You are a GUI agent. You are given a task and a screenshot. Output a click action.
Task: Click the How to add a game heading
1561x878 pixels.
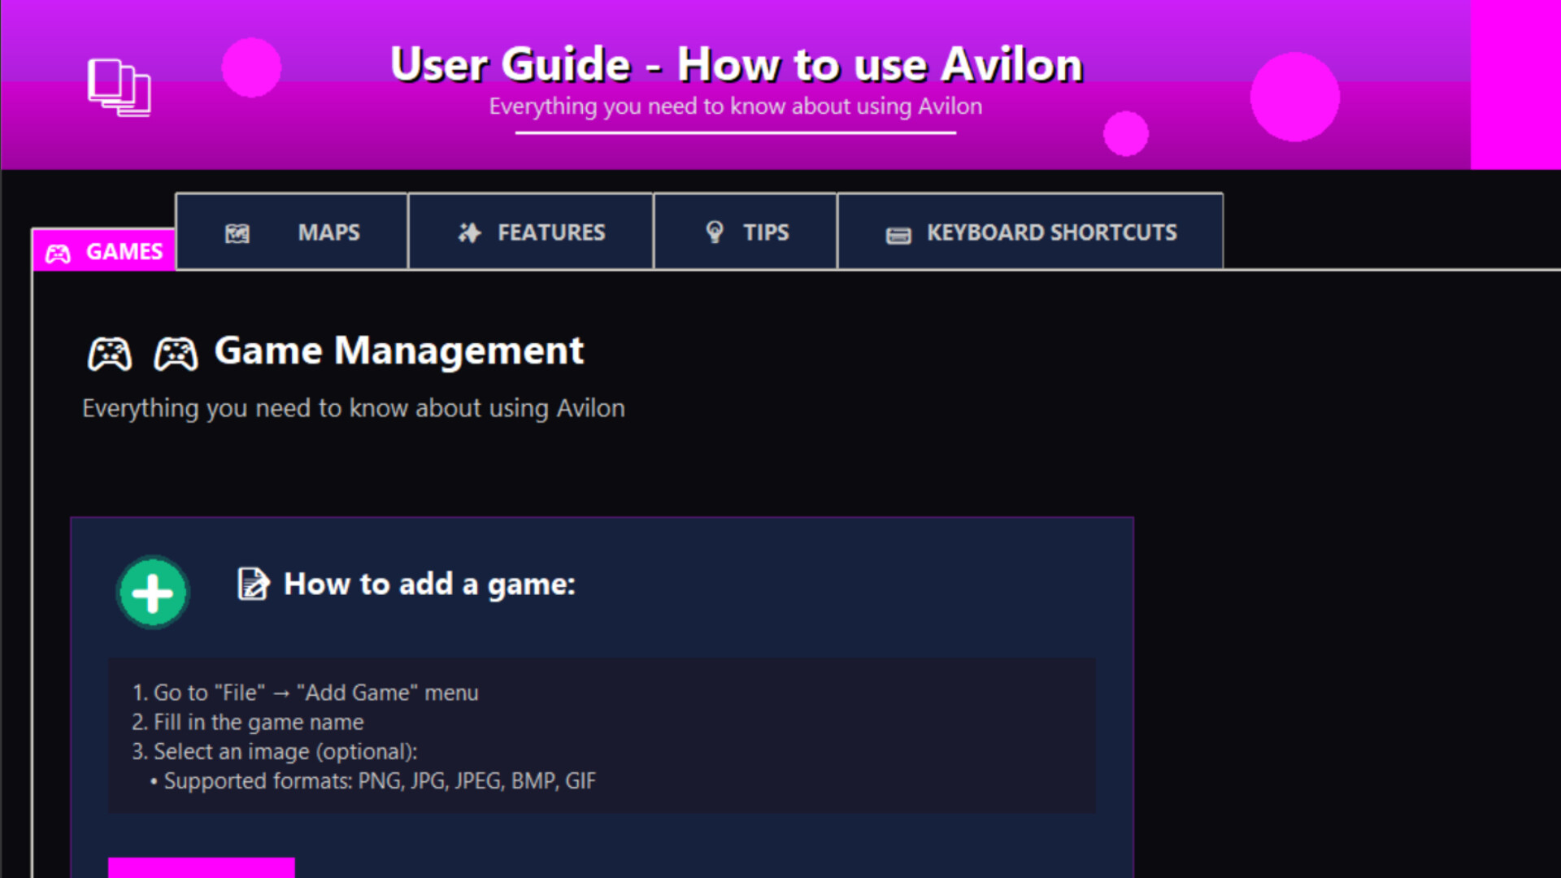click(429, 584)
